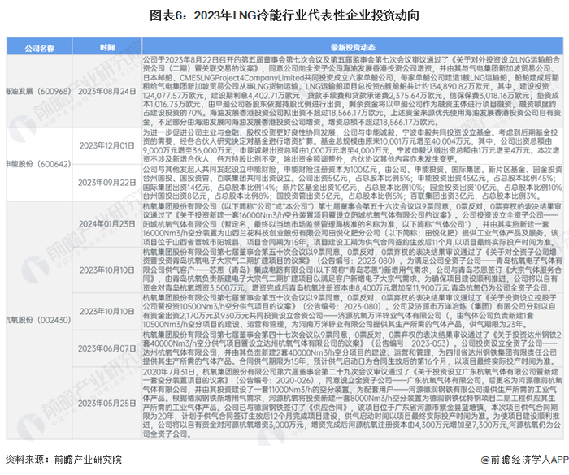
Task: Click the 基金增资扩募 description dated 2023年12月01日
Action: 352,146
